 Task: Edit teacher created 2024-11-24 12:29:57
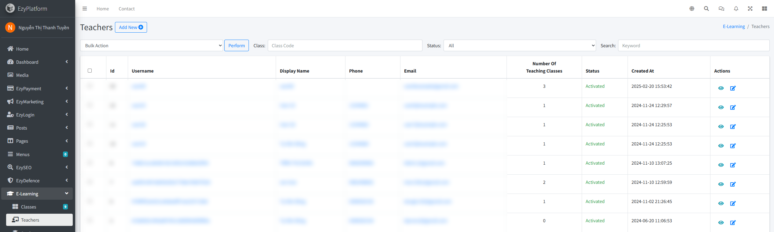point(733,107)
